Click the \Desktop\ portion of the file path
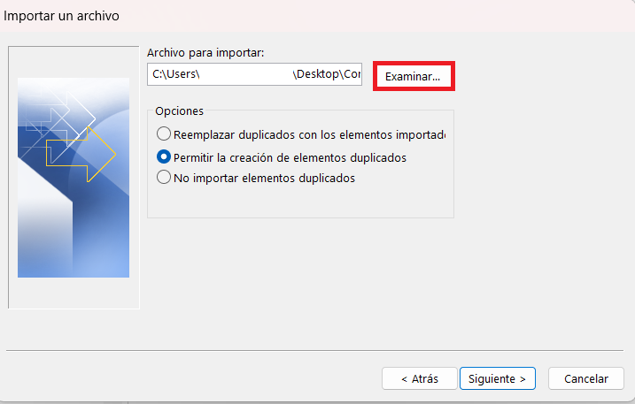This screenshot has width=635, height=404. tap(317, 75)
